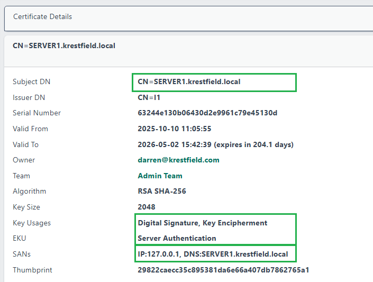The width and height of the screenshot is (373, 282).
Task: Click the Thumbprint field label
Action: pyautogui.click(x=33, y=270)
